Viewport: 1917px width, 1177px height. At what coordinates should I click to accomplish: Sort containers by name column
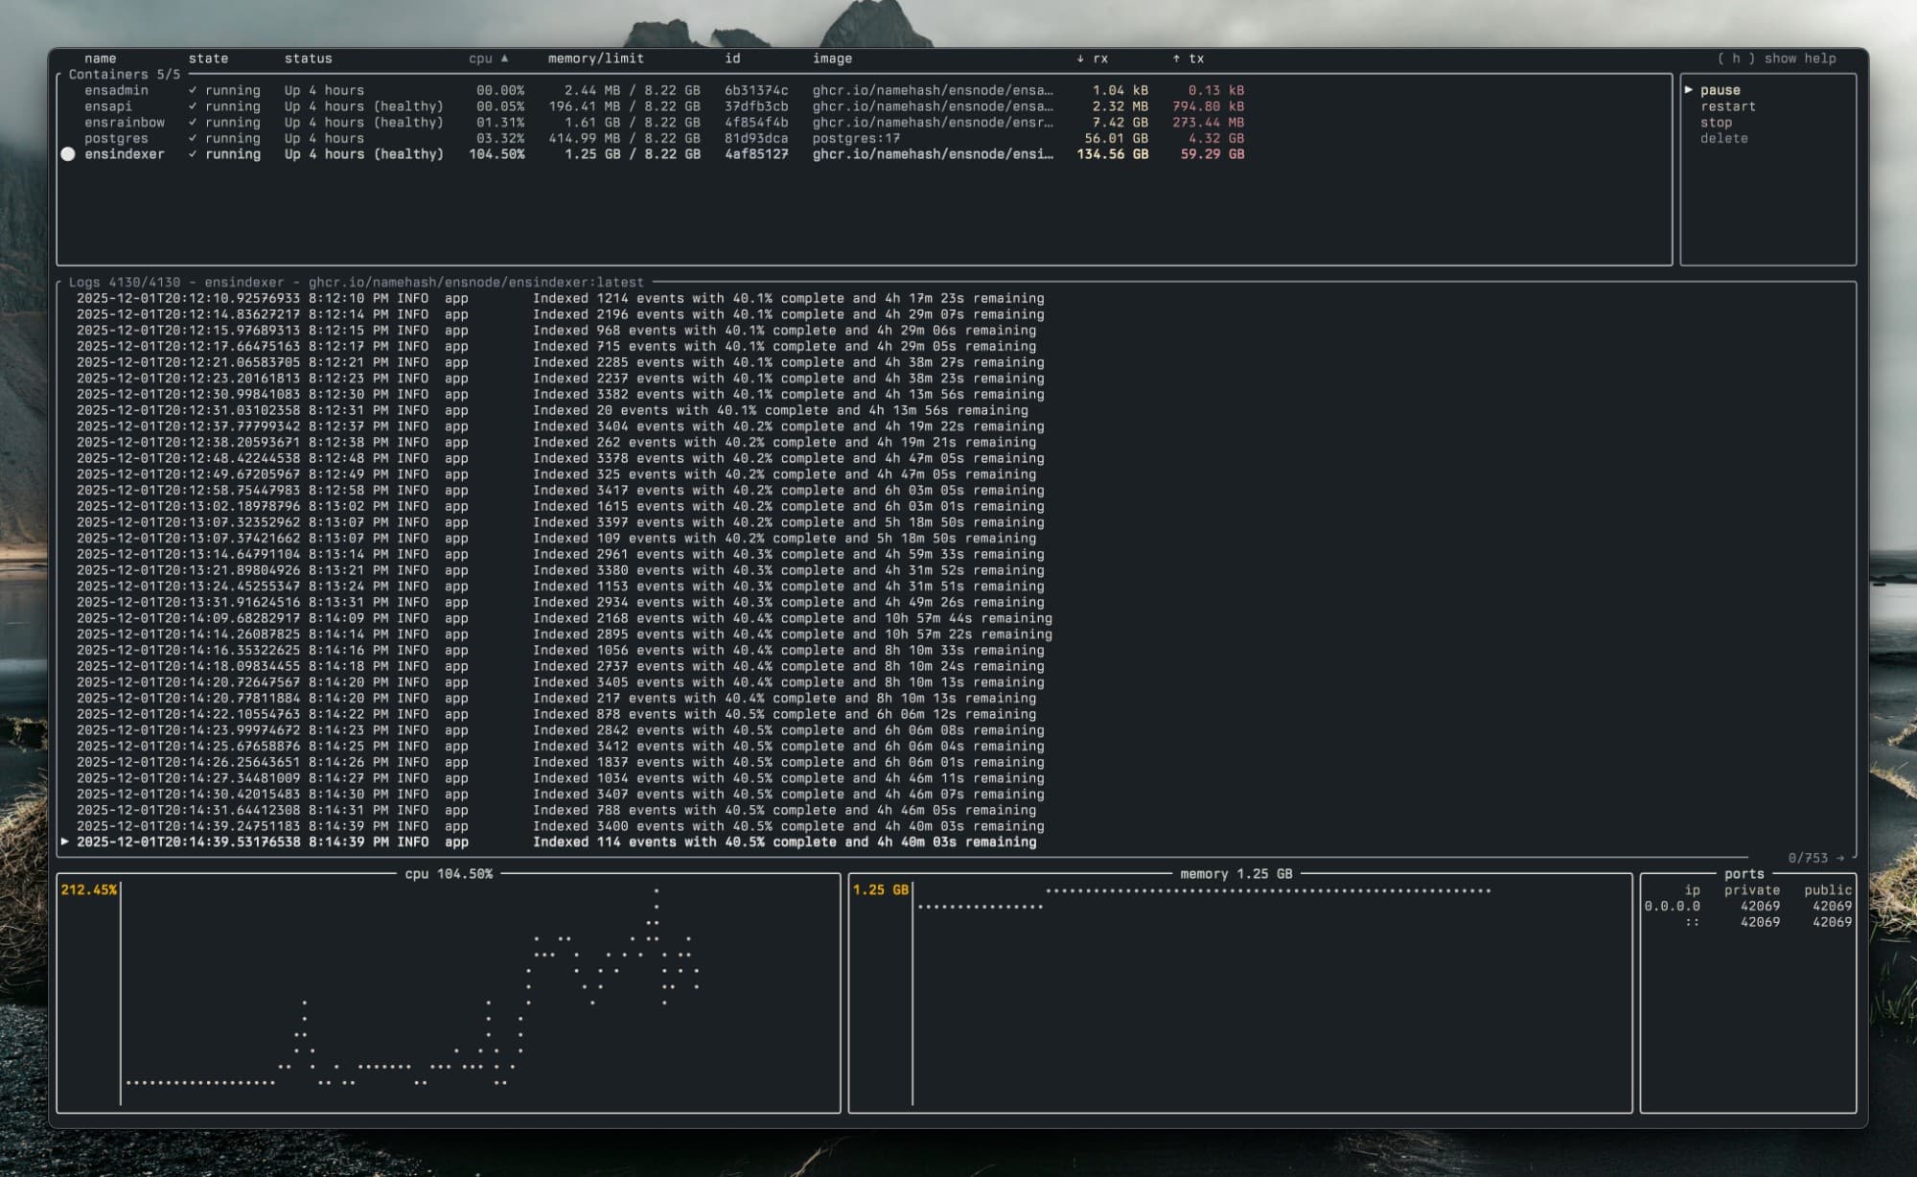pos(100,58)
